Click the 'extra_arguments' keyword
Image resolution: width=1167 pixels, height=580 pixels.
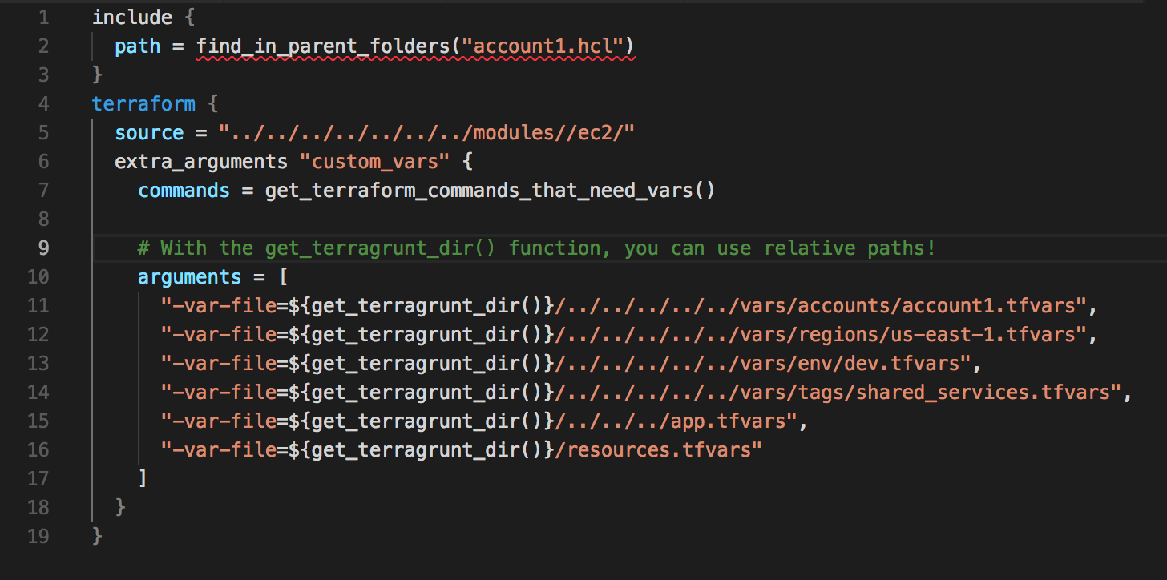(x=201, y=161)
